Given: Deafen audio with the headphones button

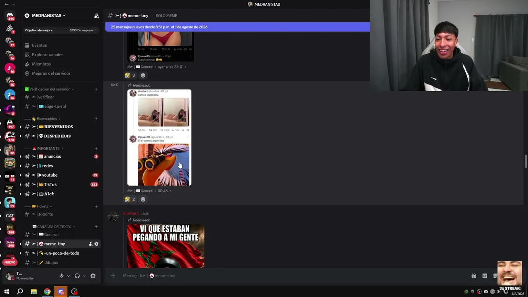Looking at the screenshot, I should point(77,276).
